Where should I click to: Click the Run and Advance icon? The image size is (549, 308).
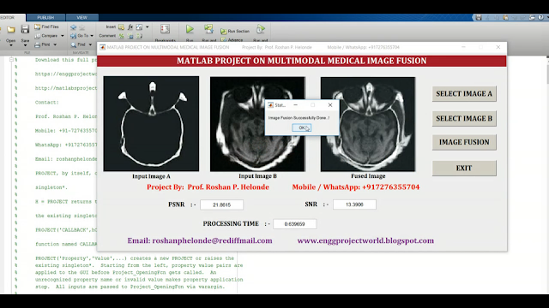[208, 29]
